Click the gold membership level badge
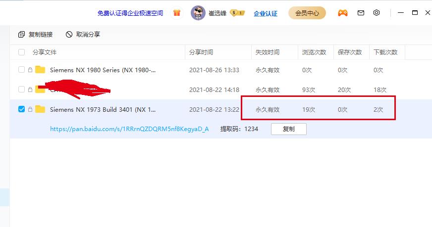Screen dimensions: 432x227 pyautogui.click(x=237, y=13)
